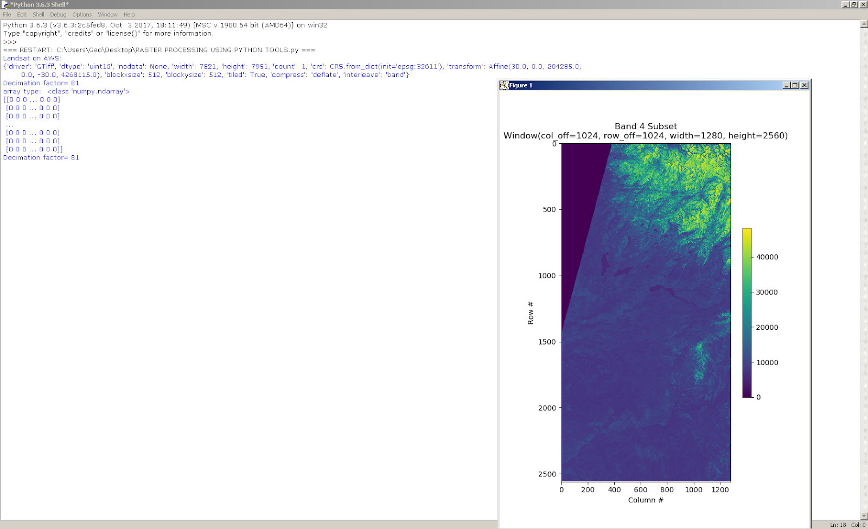The height and width of the screenshot is (529, 868).
Task: Click the 'Column #' axis label
Action: (646, 500)
